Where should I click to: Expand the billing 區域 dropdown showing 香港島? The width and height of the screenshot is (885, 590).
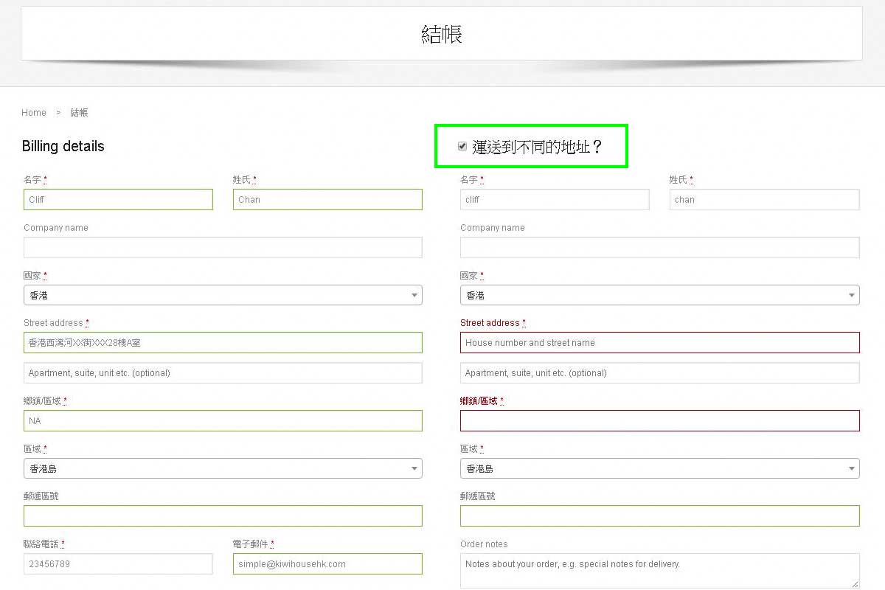(223, 468)
